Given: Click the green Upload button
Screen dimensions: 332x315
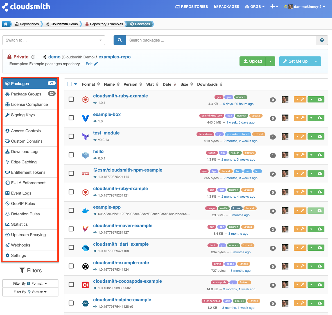Looking at the screenshot, I should pos(253,61).
